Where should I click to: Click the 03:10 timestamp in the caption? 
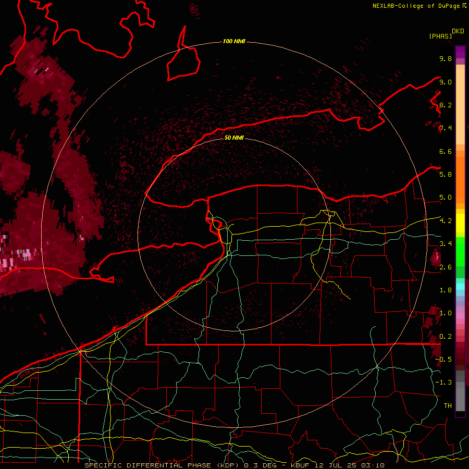click(x=374, y=465)
